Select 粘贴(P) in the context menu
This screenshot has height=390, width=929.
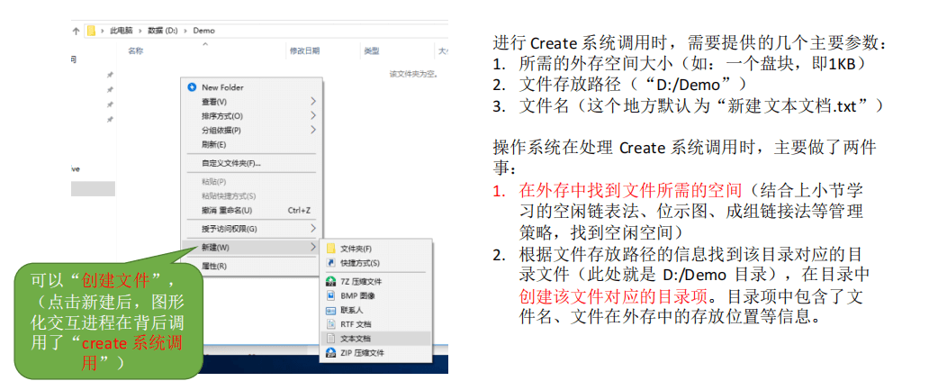pos(214,181)
